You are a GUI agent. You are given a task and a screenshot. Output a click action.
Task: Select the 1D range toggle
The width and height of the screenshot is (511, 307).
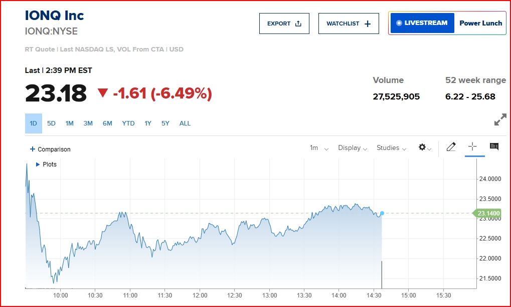pyautogui.click(x=34, y=123)
